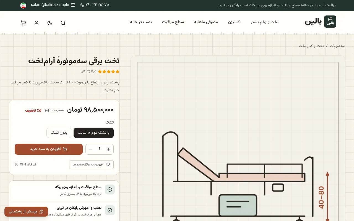Open the اکسیژن menu item

click(234, 22)
